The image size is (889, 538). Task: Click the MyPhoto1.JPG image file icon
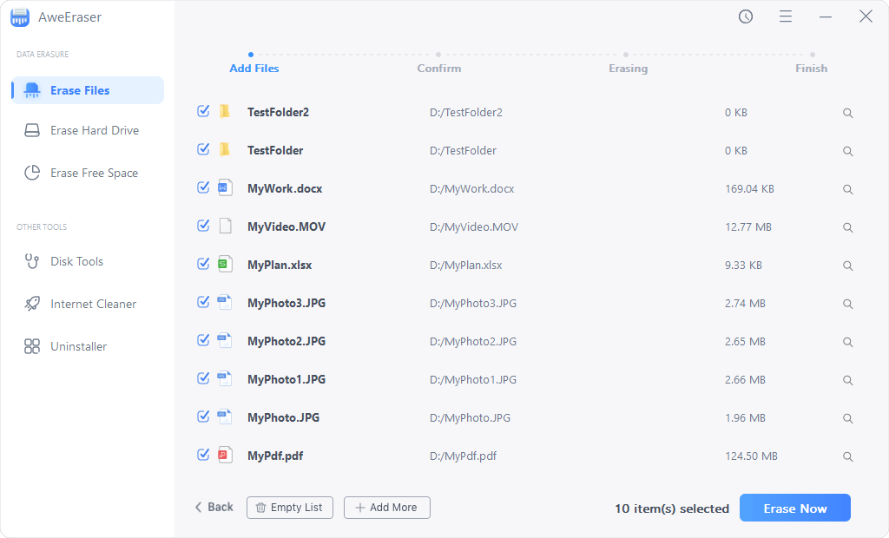225,378
